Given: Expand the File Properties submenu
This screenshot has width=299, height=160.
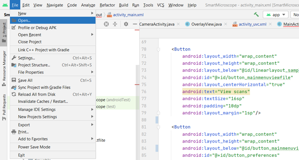Looking at the screenshot, I should pos(53,72).
